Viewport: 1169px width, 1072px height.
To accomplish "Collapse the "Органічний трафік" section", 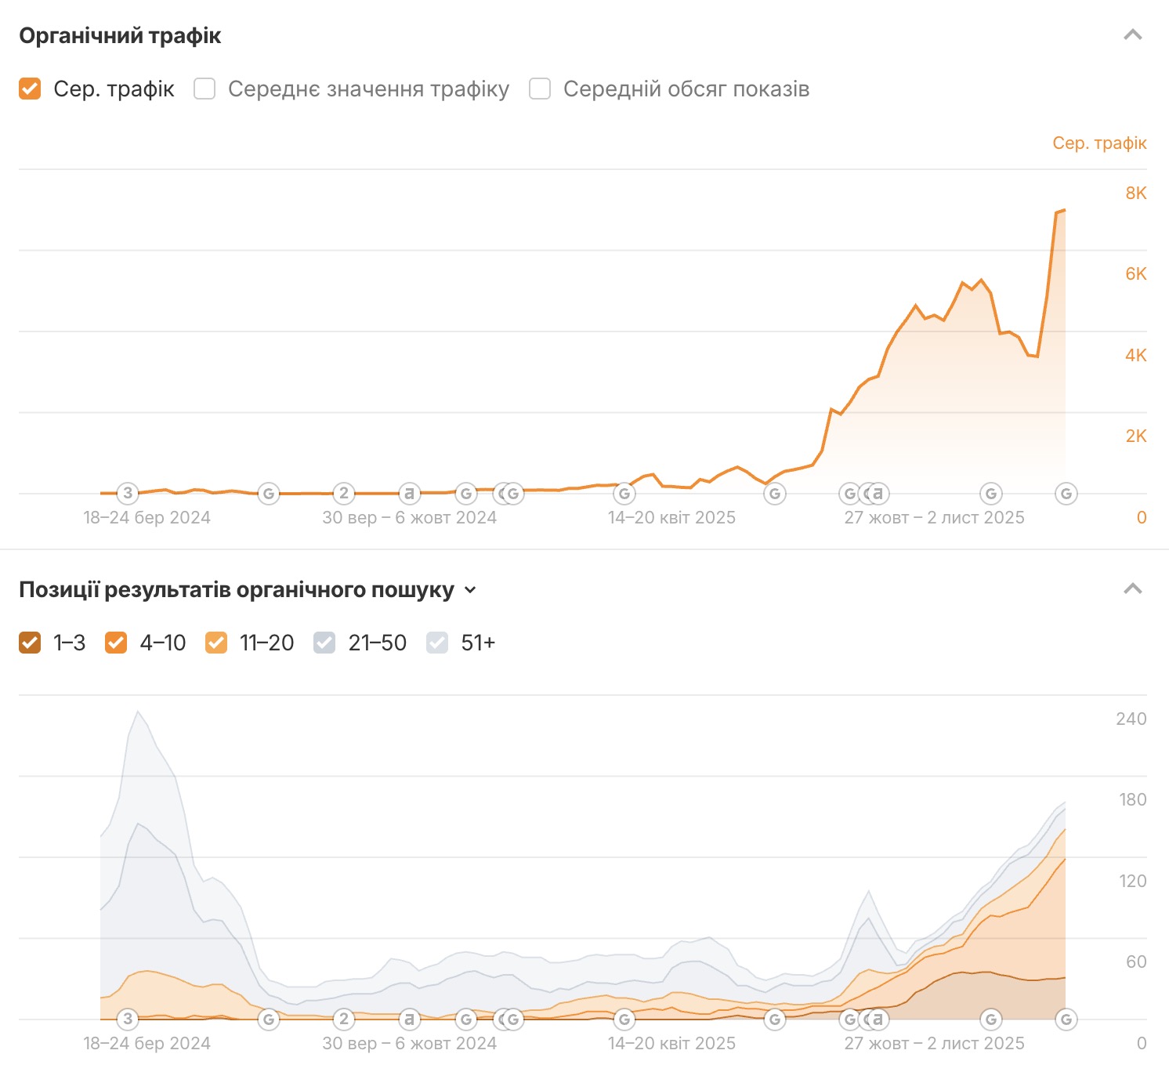I will tap(1133, 35).
